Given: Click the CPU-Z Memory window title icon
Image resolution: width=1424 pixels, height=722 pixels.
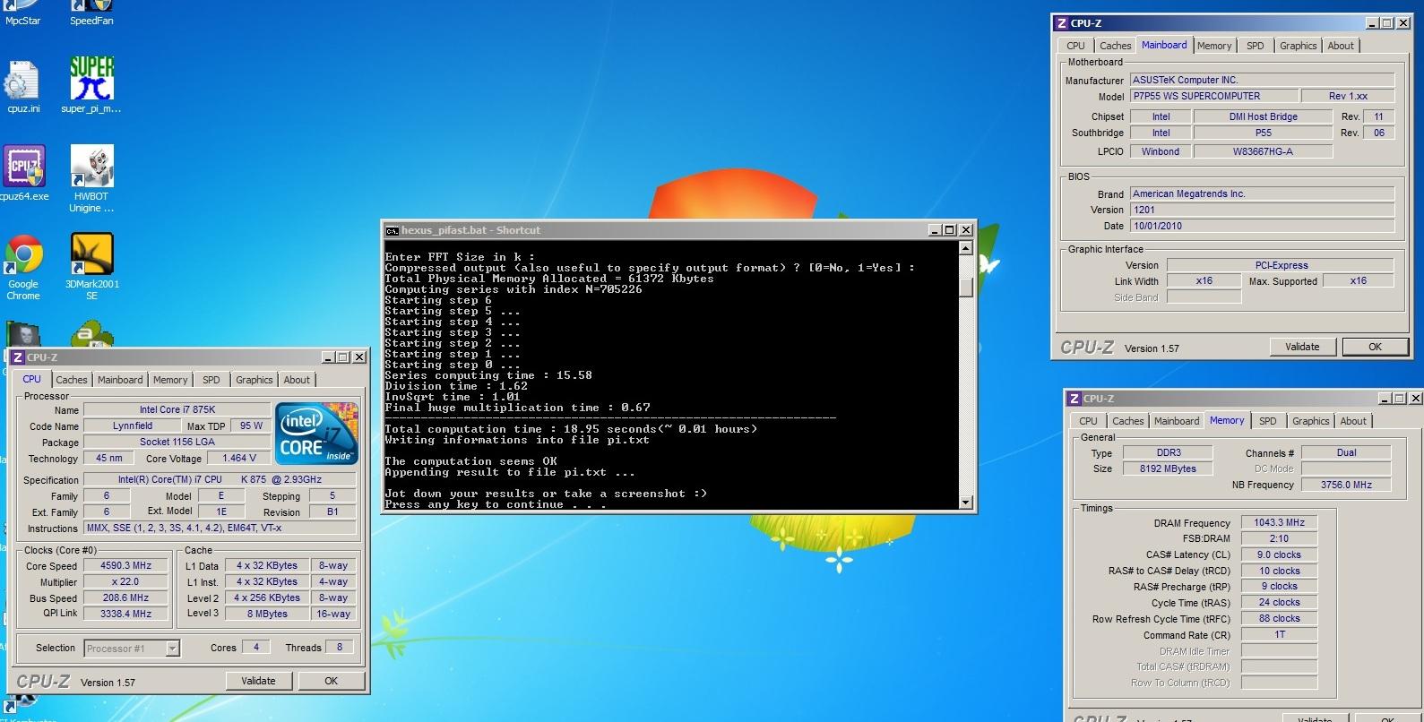Looking at the screenshot, I should pyautogui.click(x=1074, y=399).
